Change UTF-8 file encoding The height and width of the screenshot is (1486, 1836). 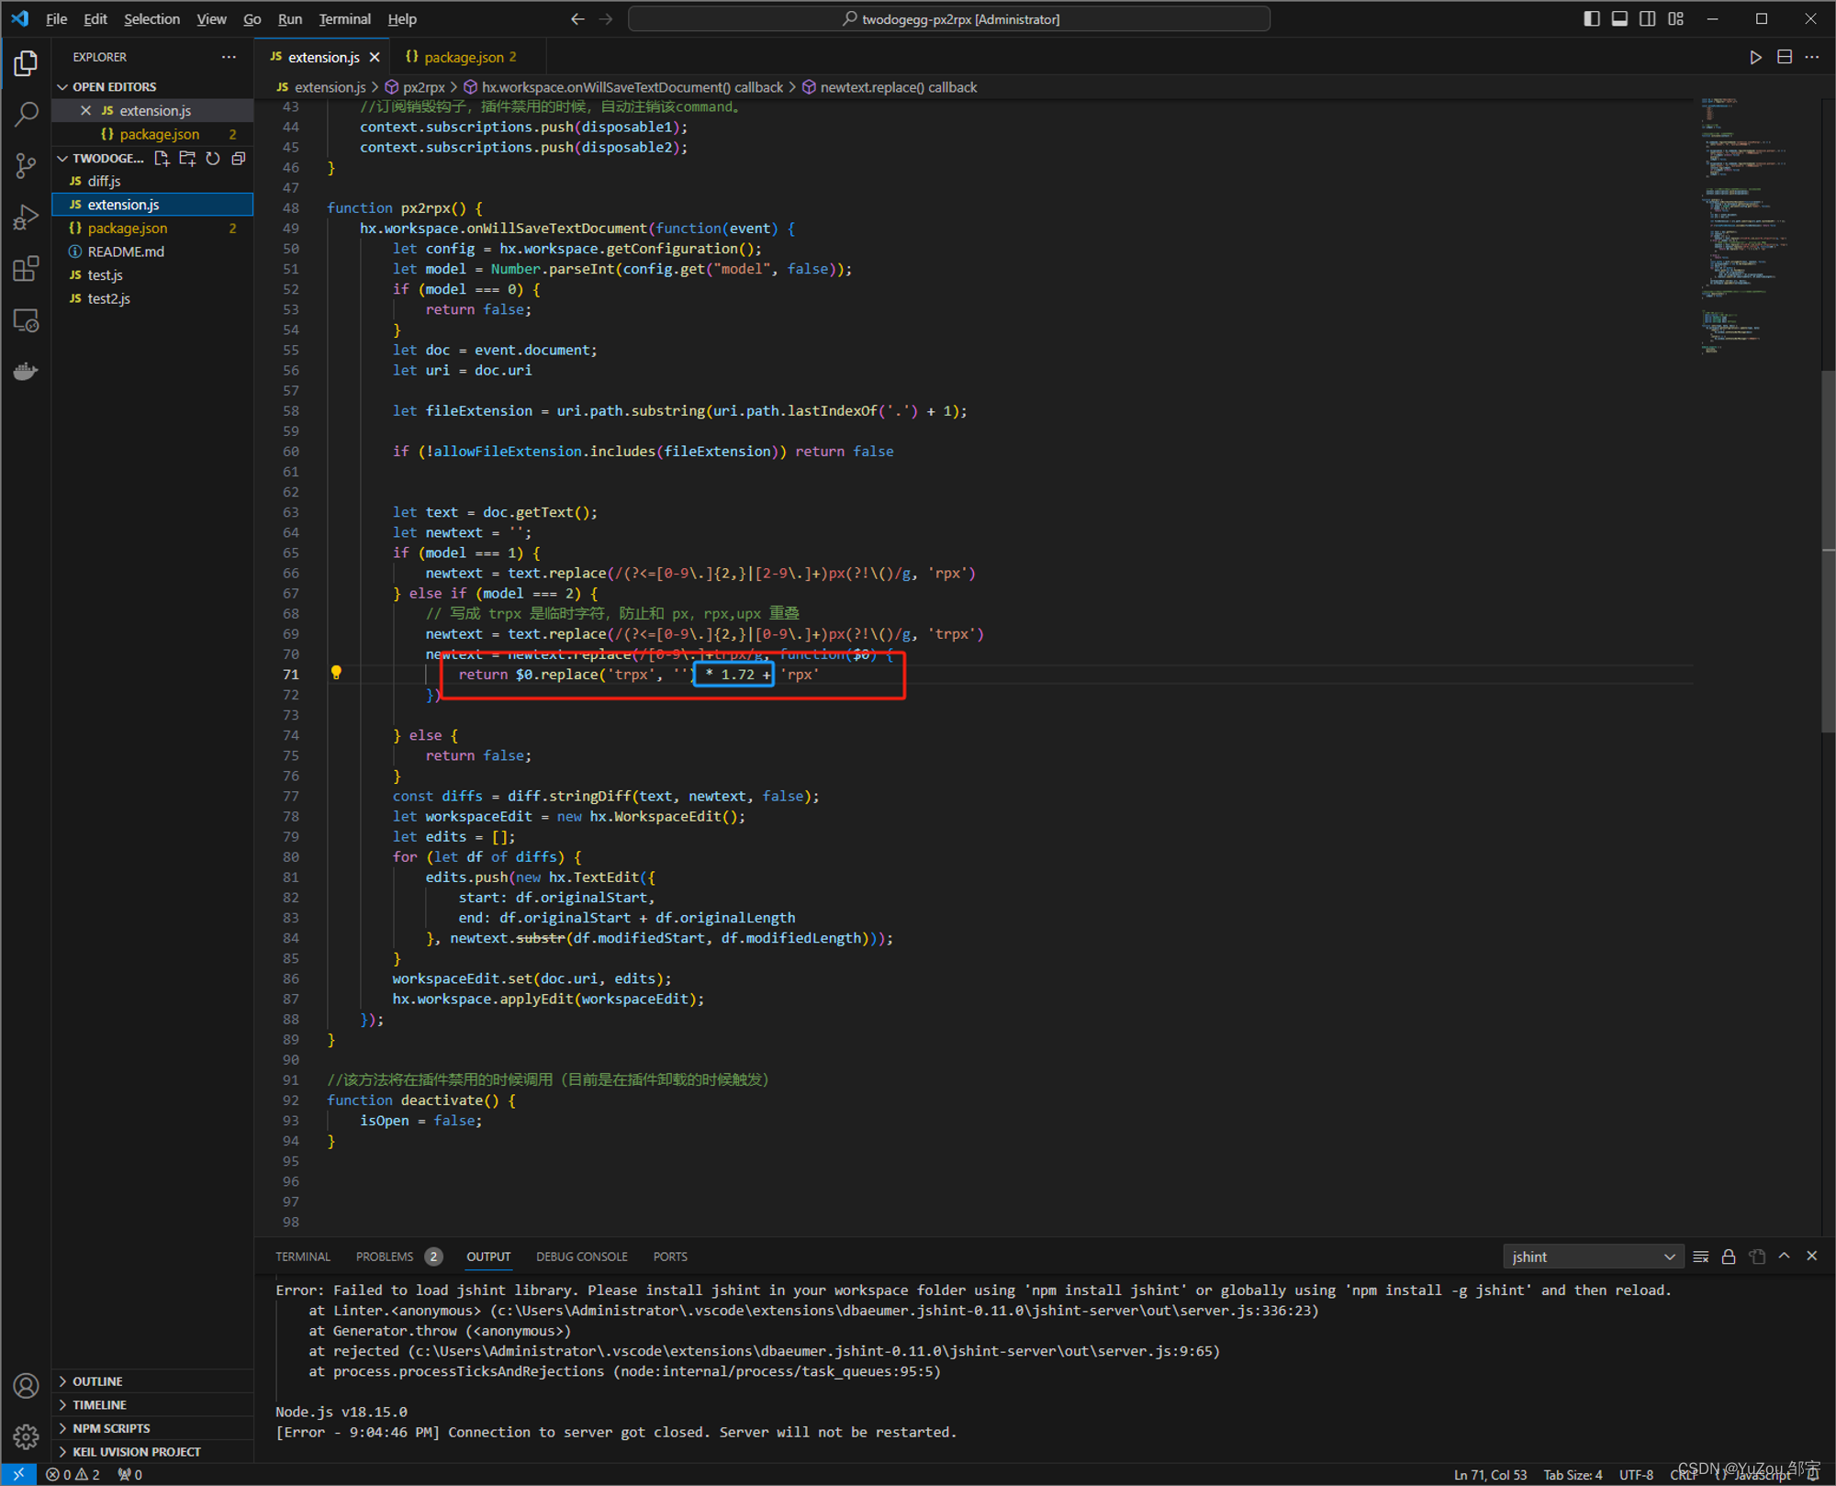pos(1636,1475)
